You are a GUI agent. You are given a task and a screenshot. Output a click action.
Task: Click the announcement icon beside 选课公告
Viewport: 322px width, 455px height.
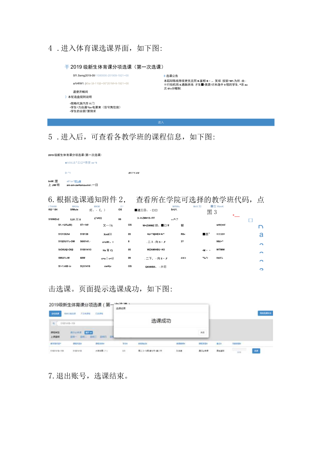point(164,75)
